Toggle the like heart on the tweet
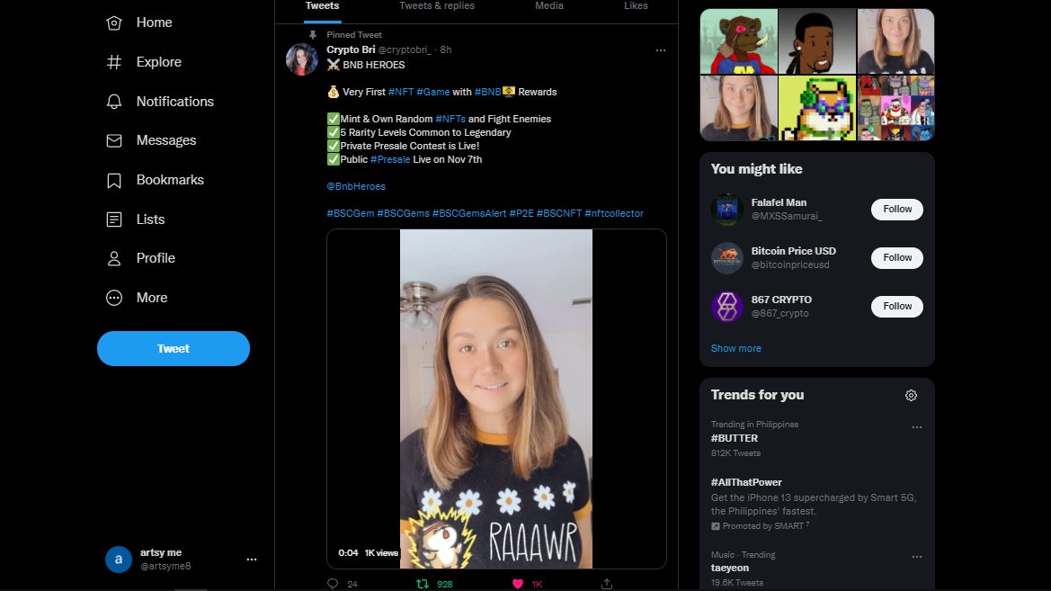Screen dimensions: 1051x591 click(x=518, y=585)
